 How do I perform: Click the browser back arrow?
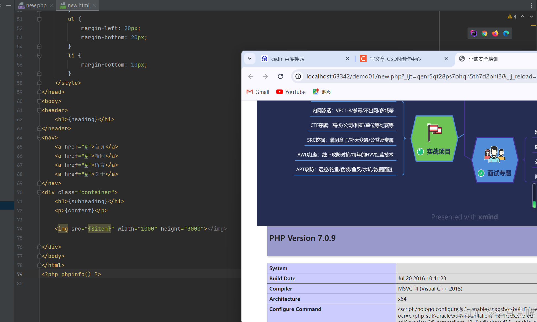click(x=251, y=76)
